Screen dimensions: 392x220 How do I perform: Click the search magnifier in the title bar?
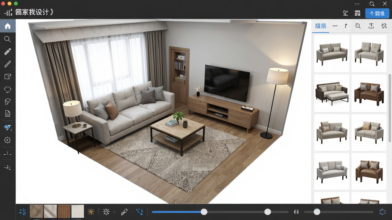(372, 4)
